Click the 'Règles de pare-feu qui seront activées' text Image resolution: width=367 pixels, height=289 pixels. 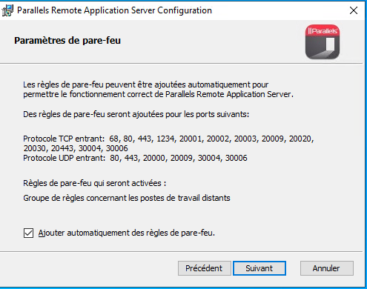click(94, 183)
